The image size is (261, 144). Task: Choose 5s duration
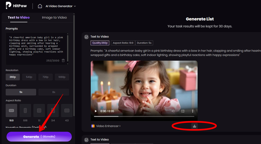click(21, 92)
